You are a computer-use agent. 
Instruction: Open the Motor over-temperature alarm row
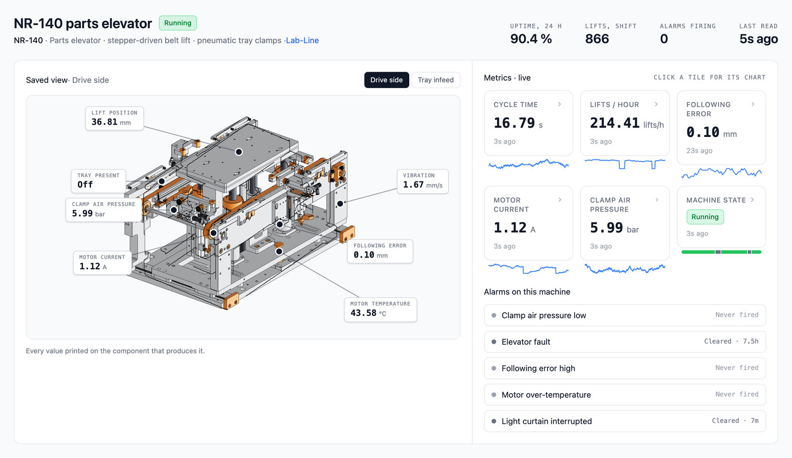(625, 395)
